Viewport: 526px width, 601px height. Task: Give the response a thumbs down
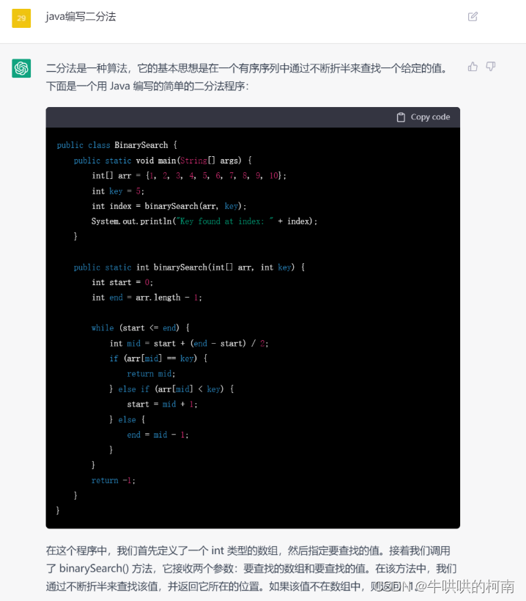(x=491, y=67)
